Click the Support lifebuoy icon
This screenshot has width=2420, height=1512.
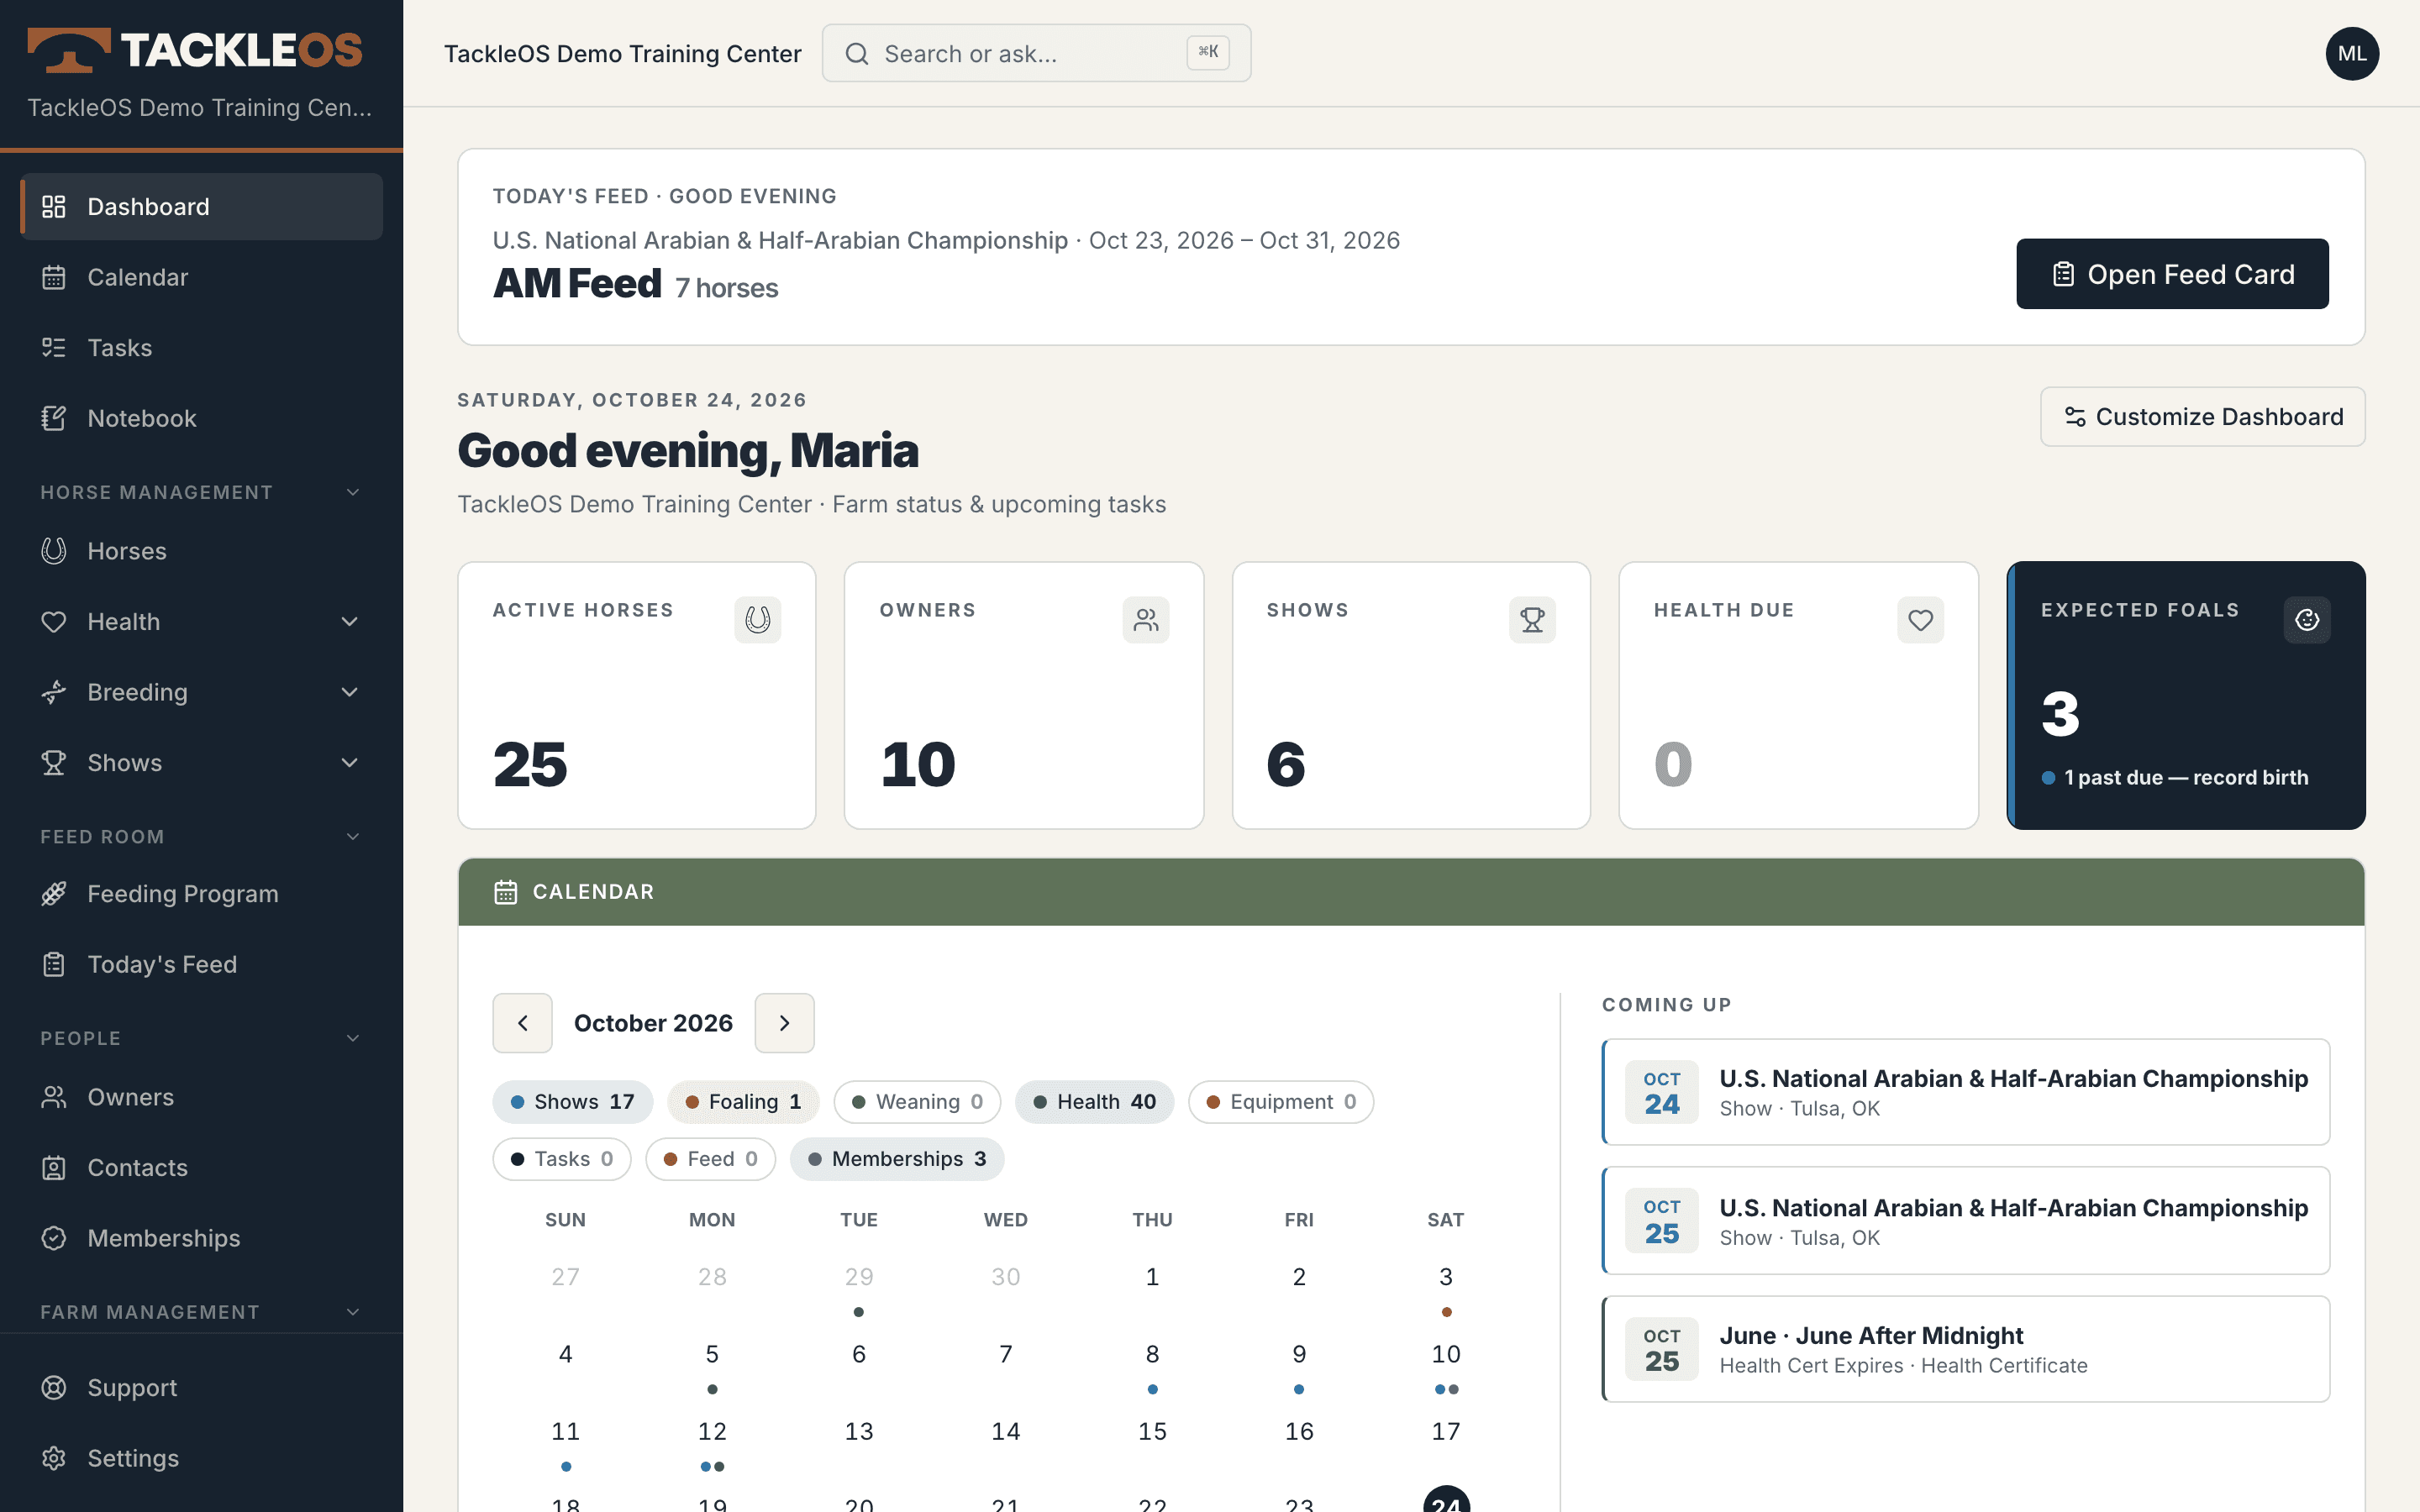(54, 1388)
